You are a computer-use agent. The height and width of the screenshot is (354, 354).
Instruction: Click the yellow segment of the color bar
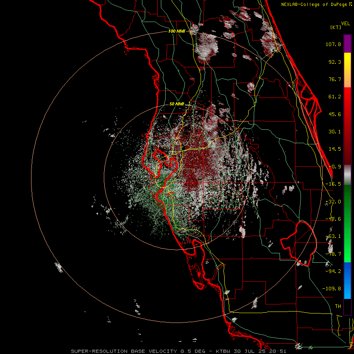coord(347,61)
